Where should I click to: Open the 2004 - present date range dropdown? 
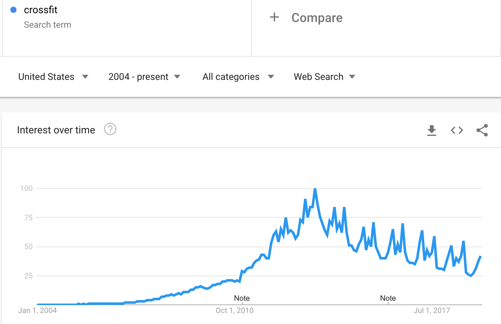pos(144,77)
